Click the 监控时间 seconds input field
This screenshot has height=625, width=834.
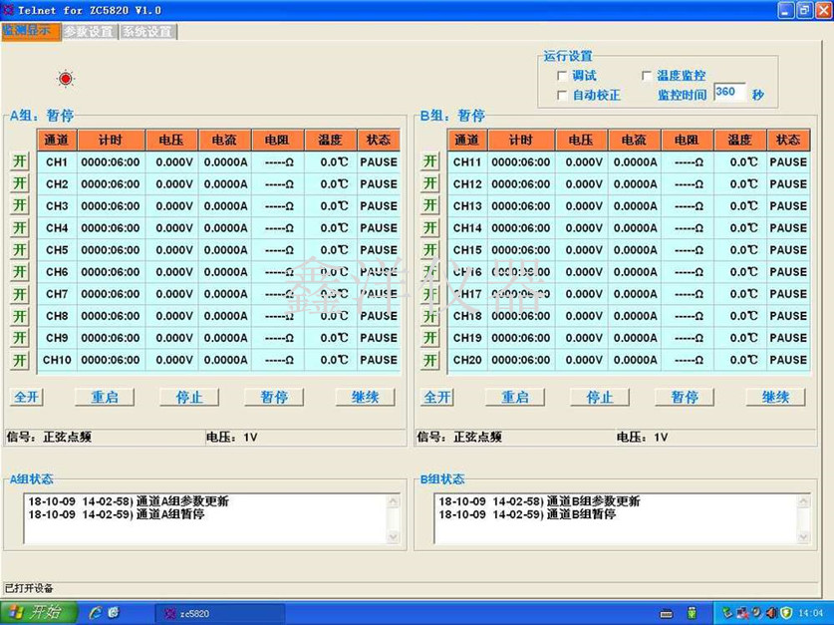pos(728,93)
